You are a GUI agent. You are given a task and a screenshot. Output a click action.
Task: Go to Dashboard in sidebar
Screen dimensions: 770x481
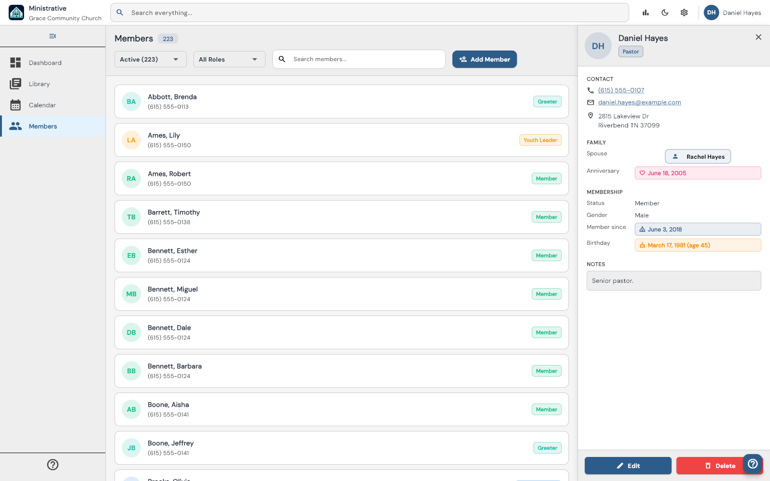coord(53,63)
